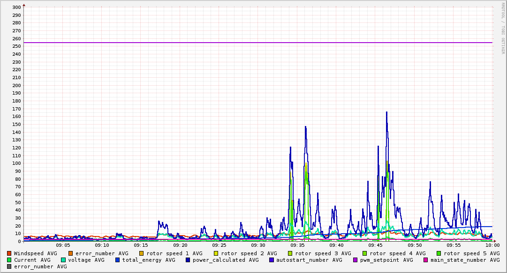Click the purple pwm_setpoint AVG swatch
Viewport: 507px width, 273px height.
point(355,260)
